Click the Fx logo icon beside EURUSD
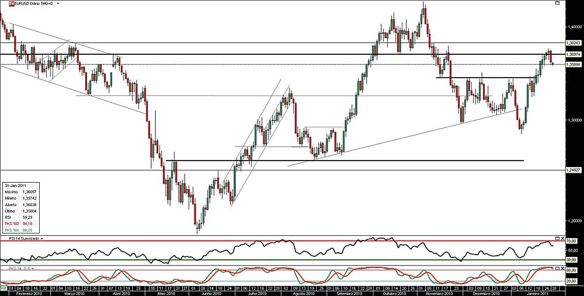The width and height of the screenshot is (584, 296). pos(12,3)
